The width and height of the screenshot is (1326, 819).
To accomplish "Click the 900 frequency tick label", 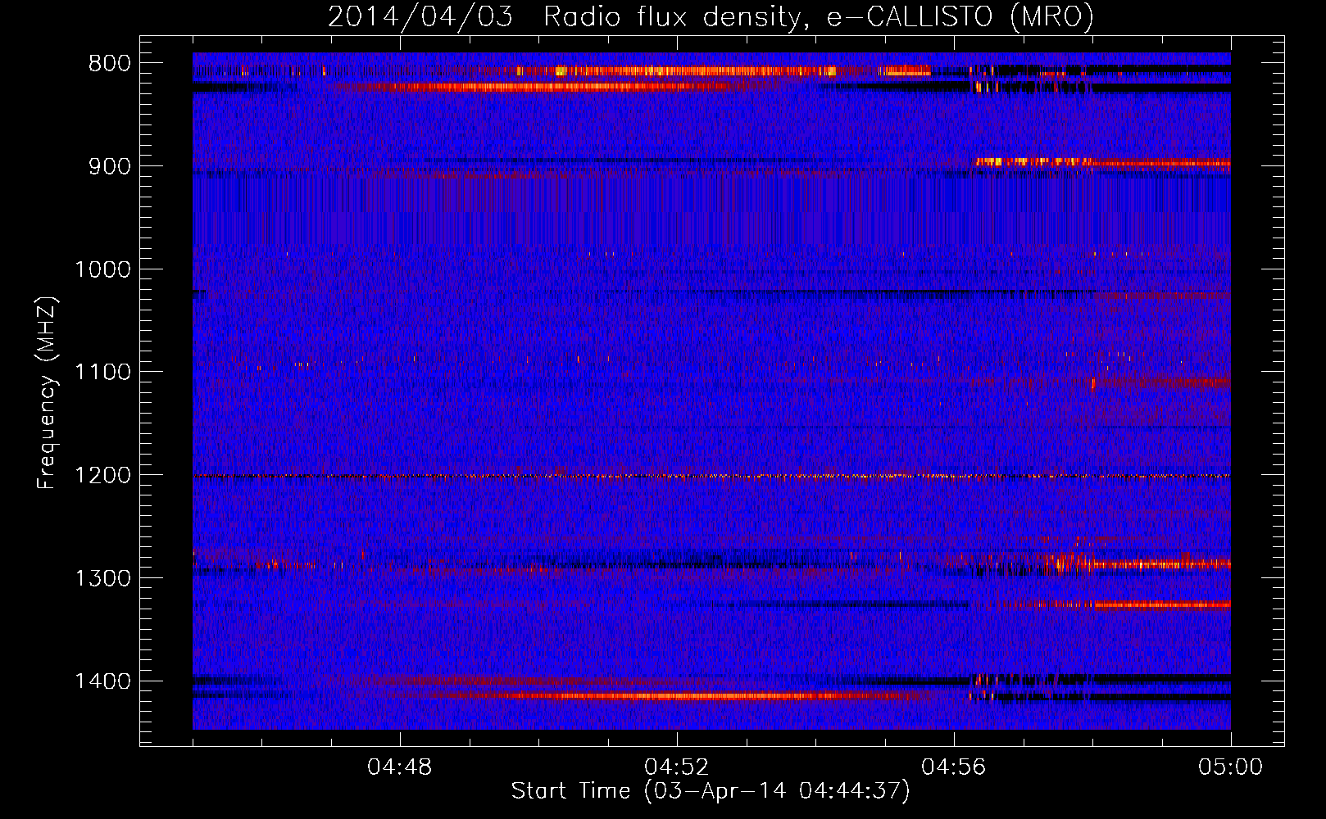I will click(109, 166).
